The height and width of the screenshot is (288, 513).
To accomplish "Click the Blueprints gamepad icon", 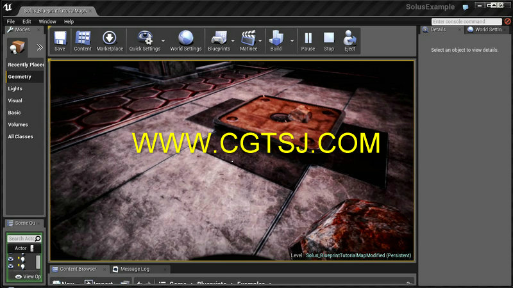I will pos(219,38).
